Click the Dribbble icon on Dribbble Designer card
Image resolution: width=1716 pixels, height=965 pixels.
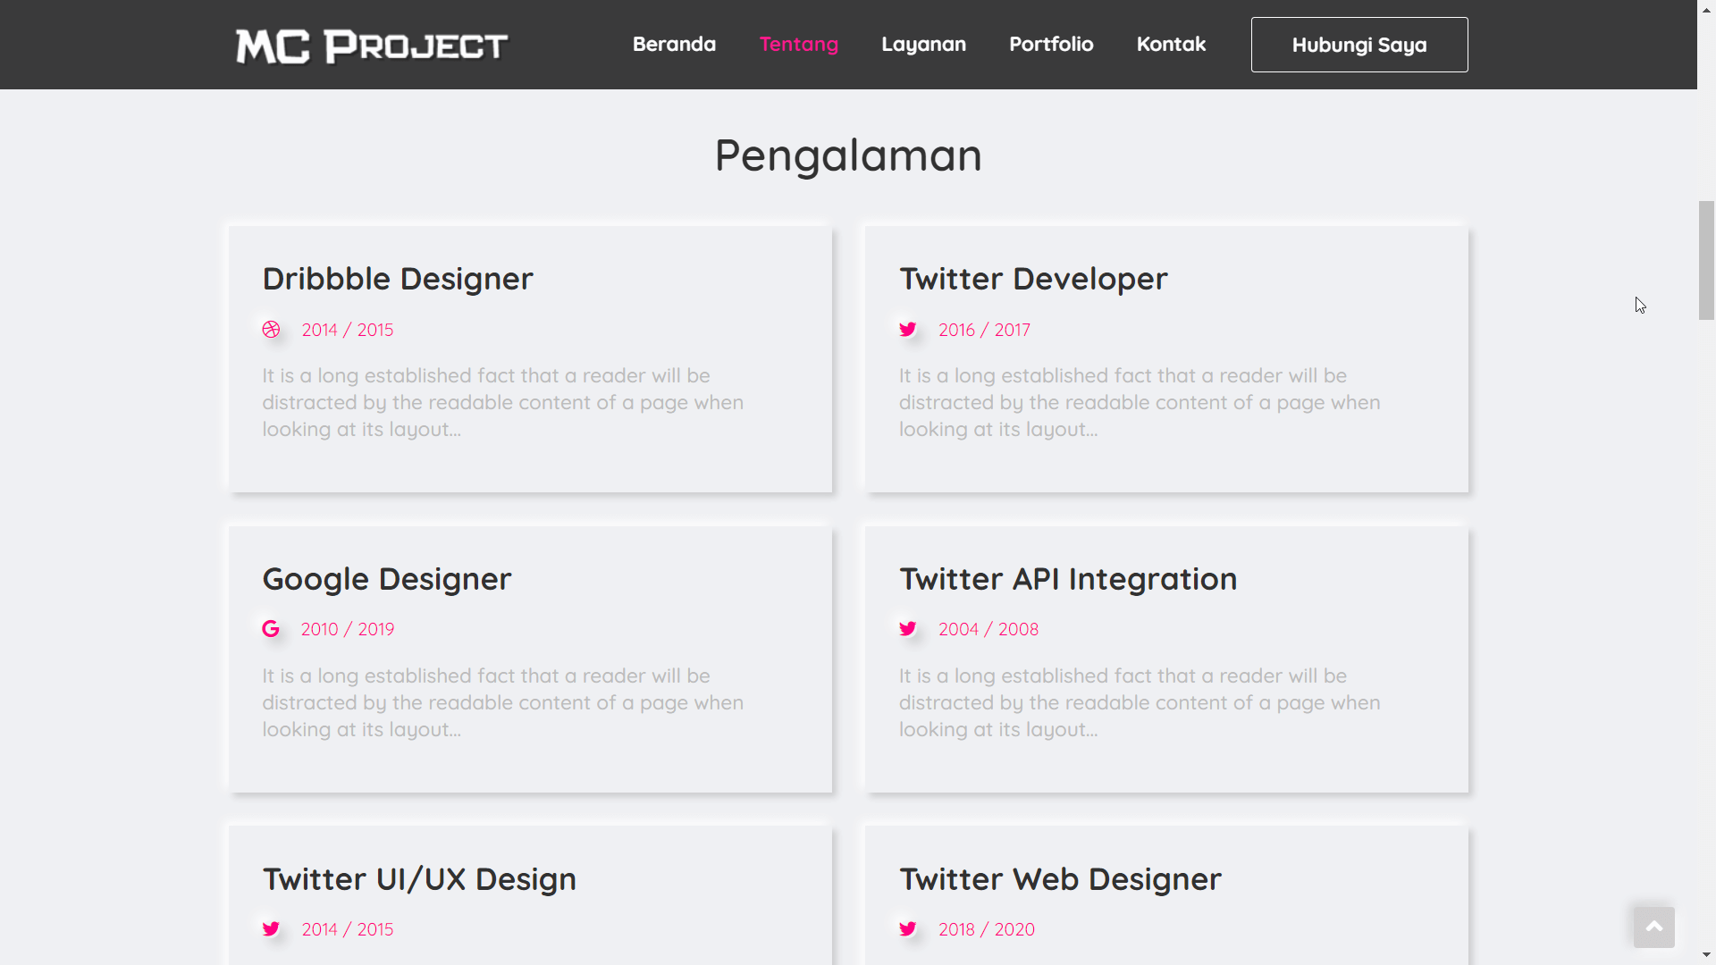click(x=271, y=329)
